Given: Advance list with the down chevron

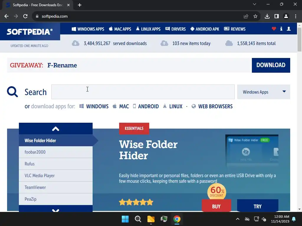Looking at the screenshot, I should click(x=56, y=209).
